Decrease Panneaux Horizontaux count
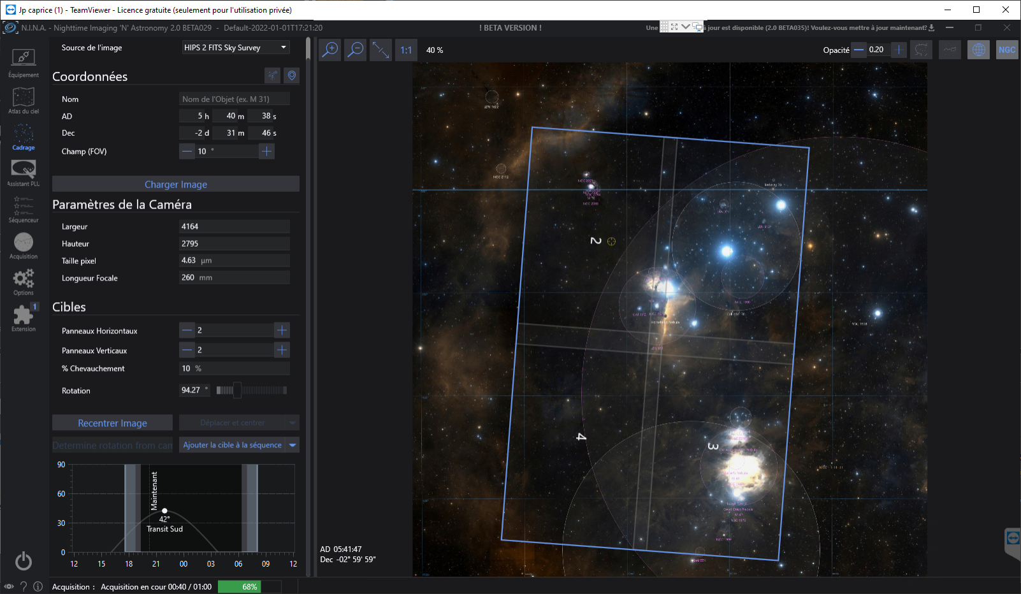 (187, 330)
